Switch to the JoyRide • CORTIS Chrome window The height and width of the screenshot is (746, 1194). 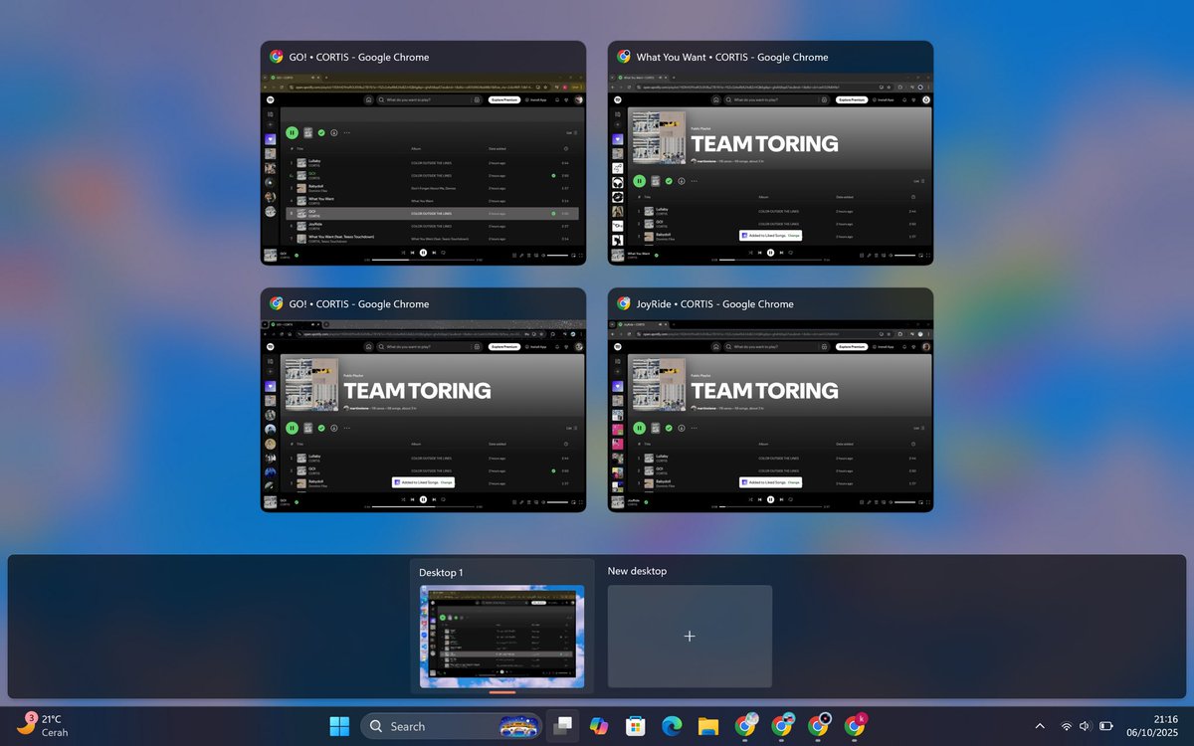coord(771,401)
